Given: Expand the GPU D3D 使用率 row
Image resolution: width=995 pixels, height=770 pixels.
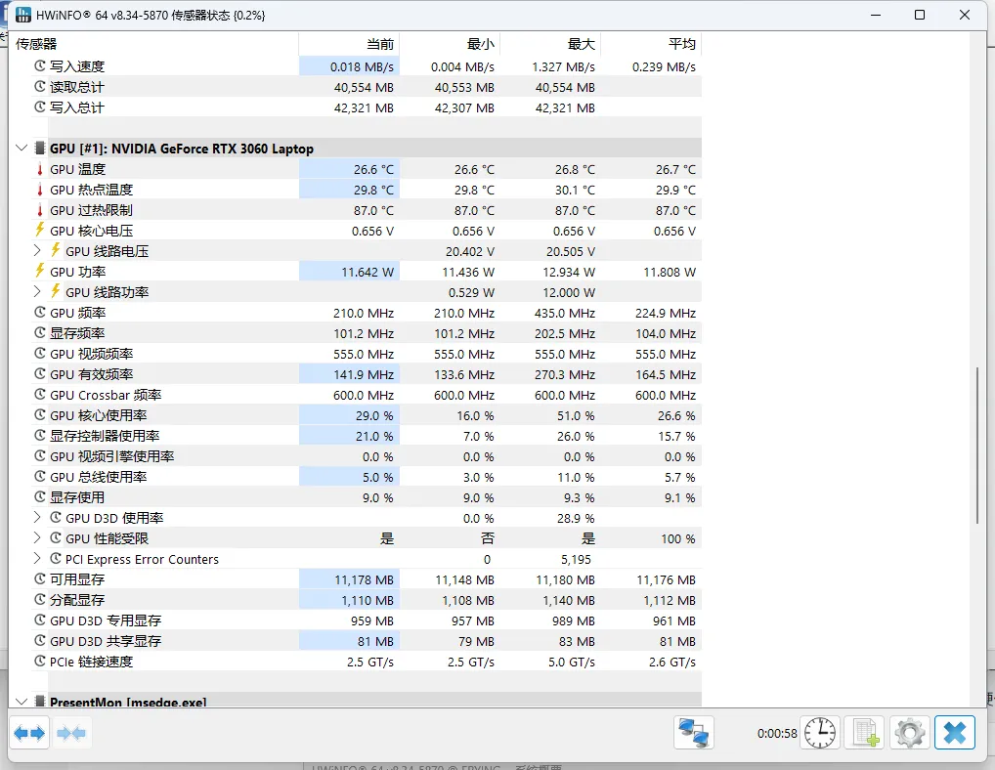Looking at the screenshot, I should [x=37, y=518].
